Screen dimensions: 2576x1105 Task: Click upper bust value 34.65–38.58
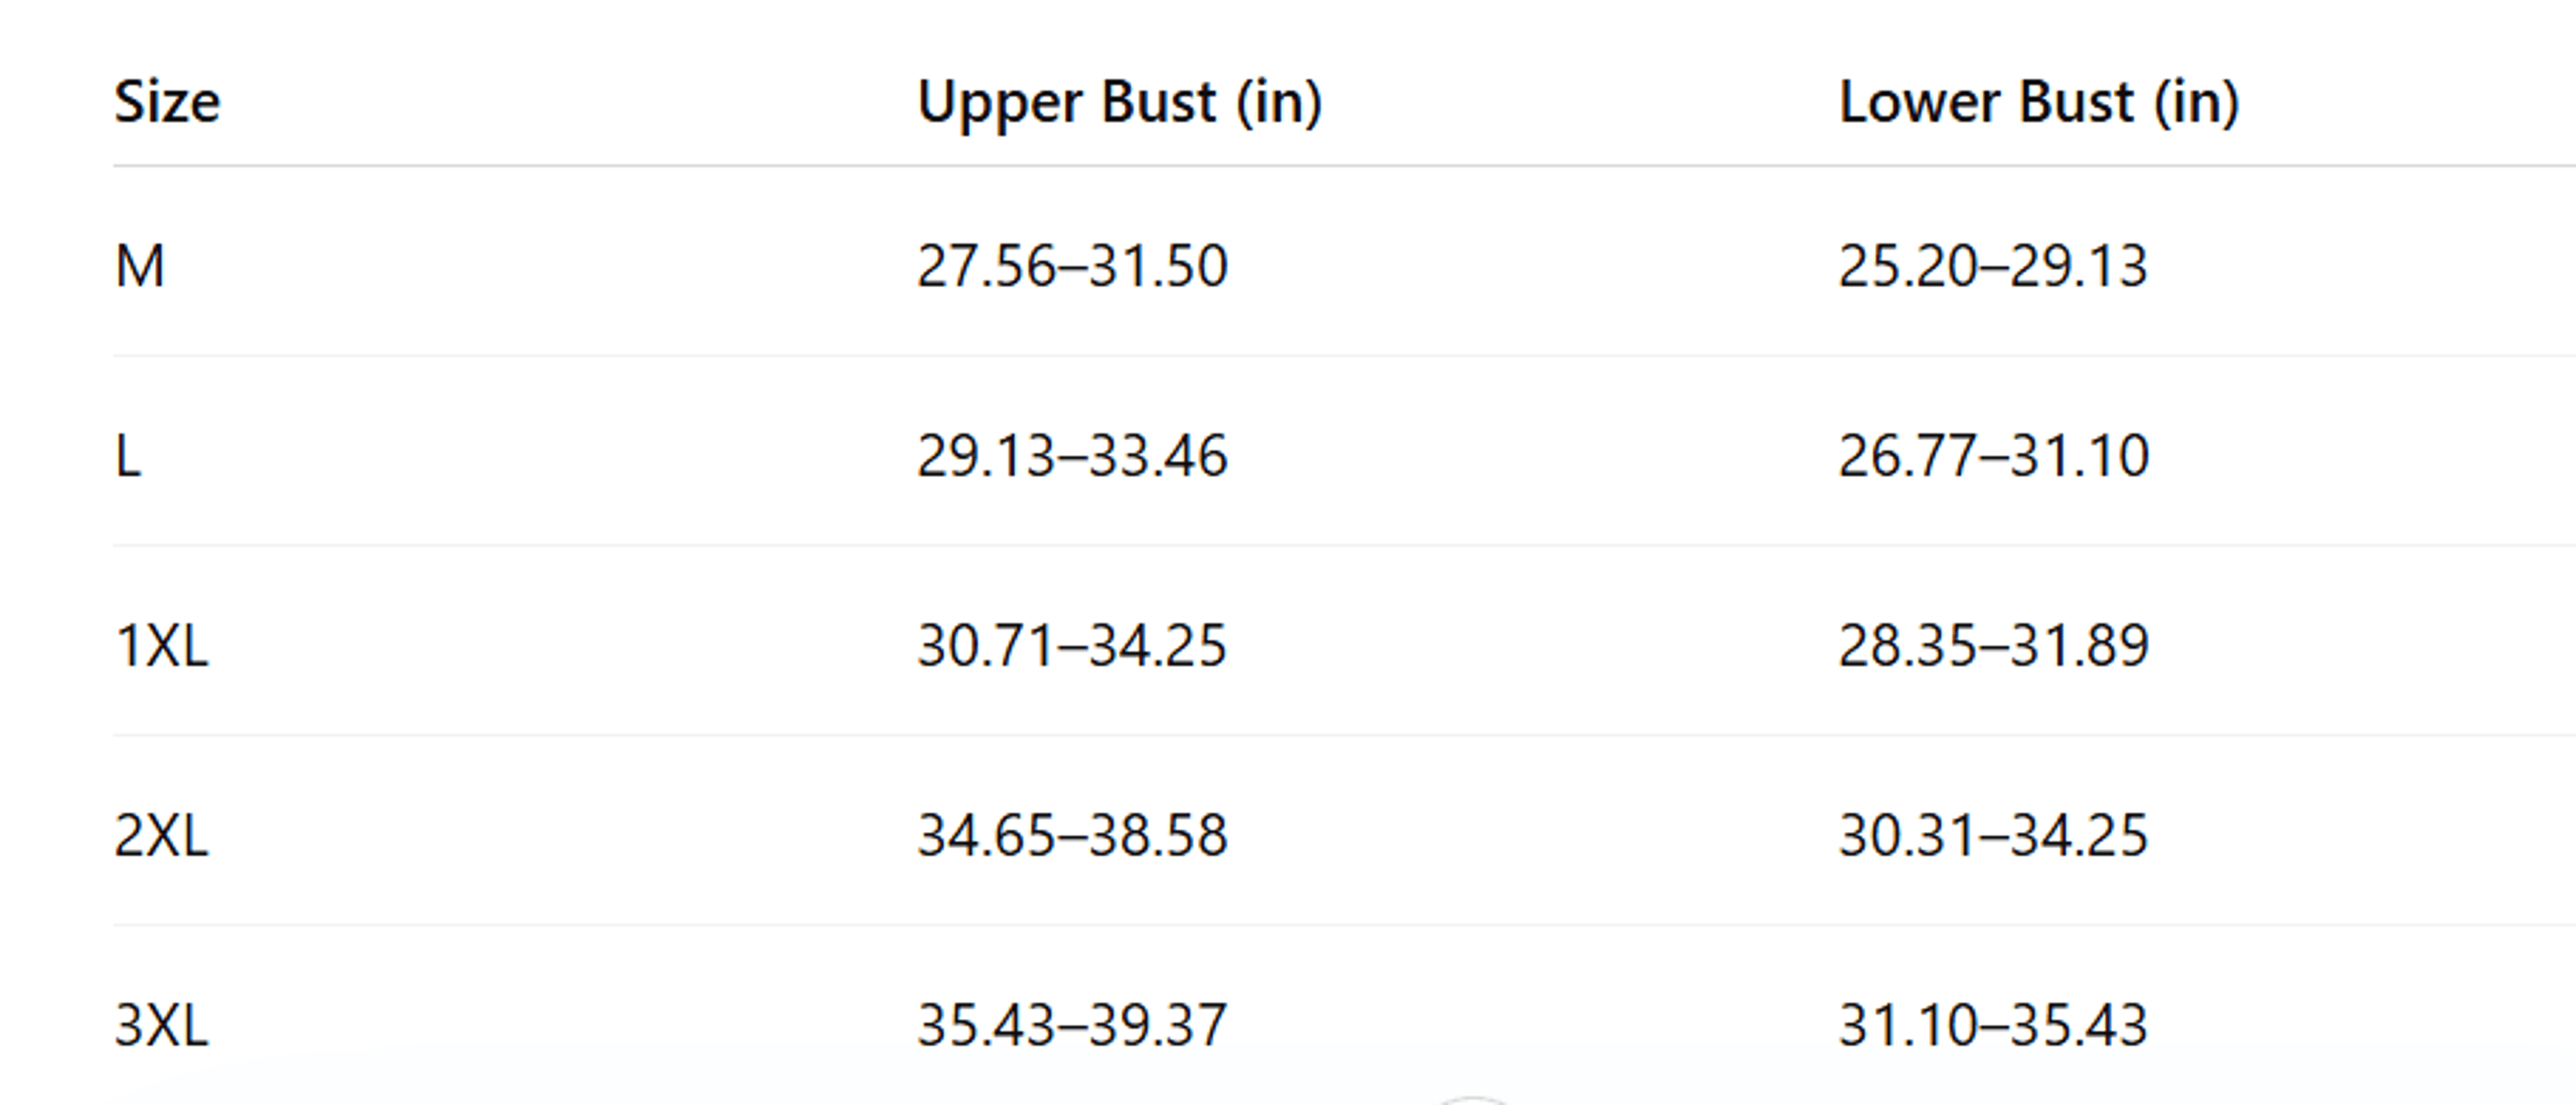click(1072, 836)
